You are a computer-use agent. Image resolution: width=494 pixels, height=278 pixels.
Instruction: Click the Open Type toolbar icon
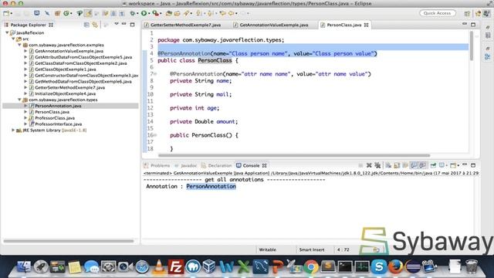[x=168, y=13]
